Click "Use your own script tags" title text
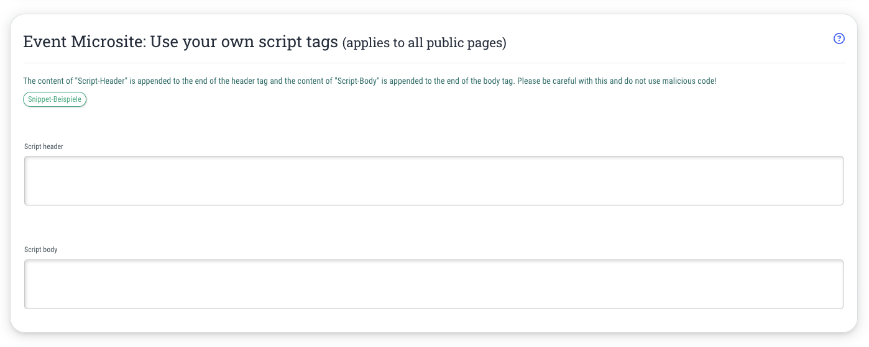869x347 pixels. point(244,42)
